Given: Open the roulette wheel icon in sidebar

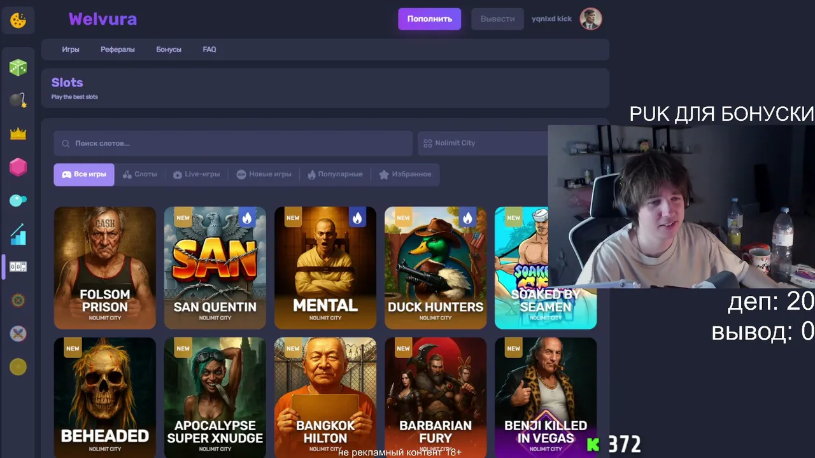Looking at the screenshot, I should (x=18, y=300).
